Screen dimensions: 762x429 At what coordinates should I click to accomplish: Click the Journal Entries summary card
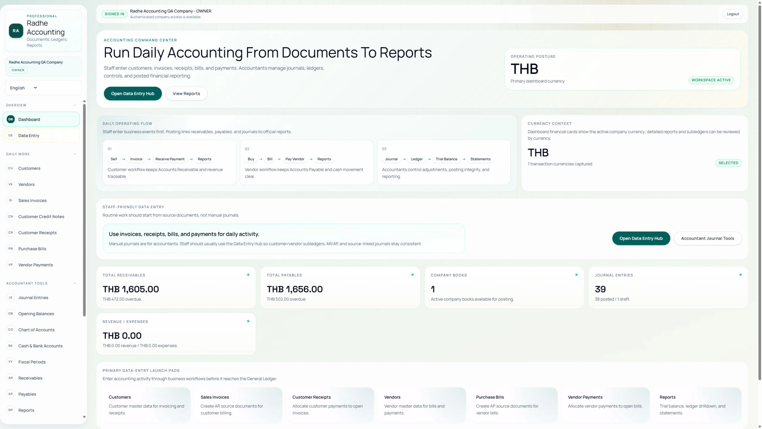coord(668,288)
